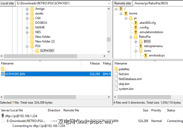
Task: Select the New folder (2) icon
Action: coord(32,41)
